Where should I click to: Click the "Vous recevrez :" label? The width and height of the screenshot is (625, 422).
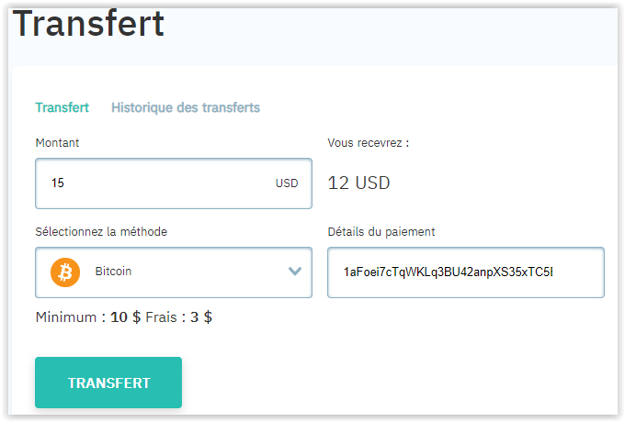tap(368, 143)
